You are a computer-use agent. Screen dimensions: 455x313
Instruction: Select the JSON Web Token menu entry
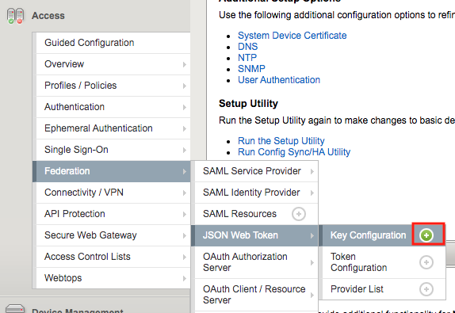pyautogui.click(x=254, y=235)
